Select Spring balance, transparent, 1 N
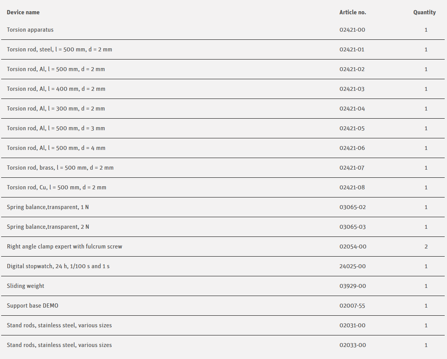The width and height of the screenshot is (447, 359). (48, 207)
